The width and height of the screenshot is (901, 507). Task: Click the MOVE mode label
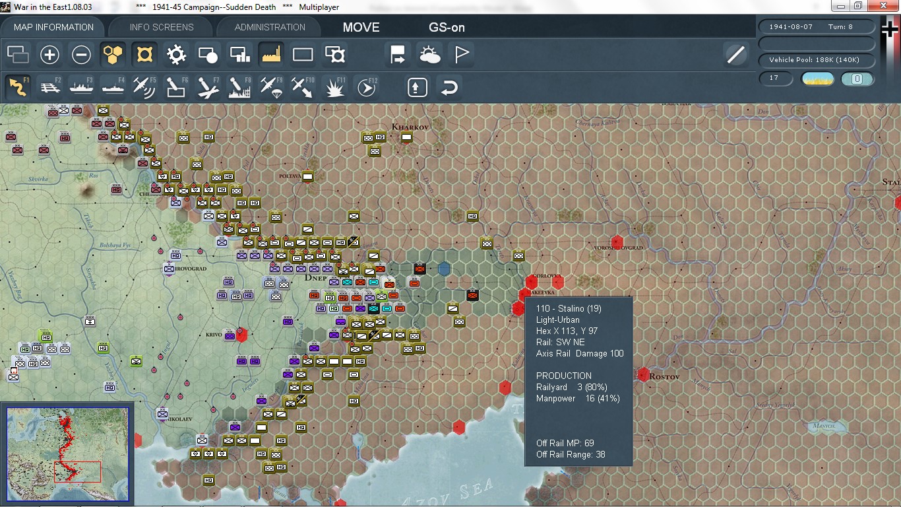pos(361,27)
